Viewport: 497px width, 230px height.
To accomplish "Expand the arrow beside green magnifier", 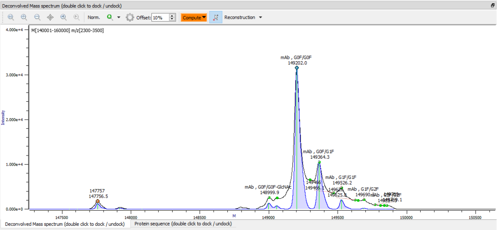I will [x=119, y=17].
